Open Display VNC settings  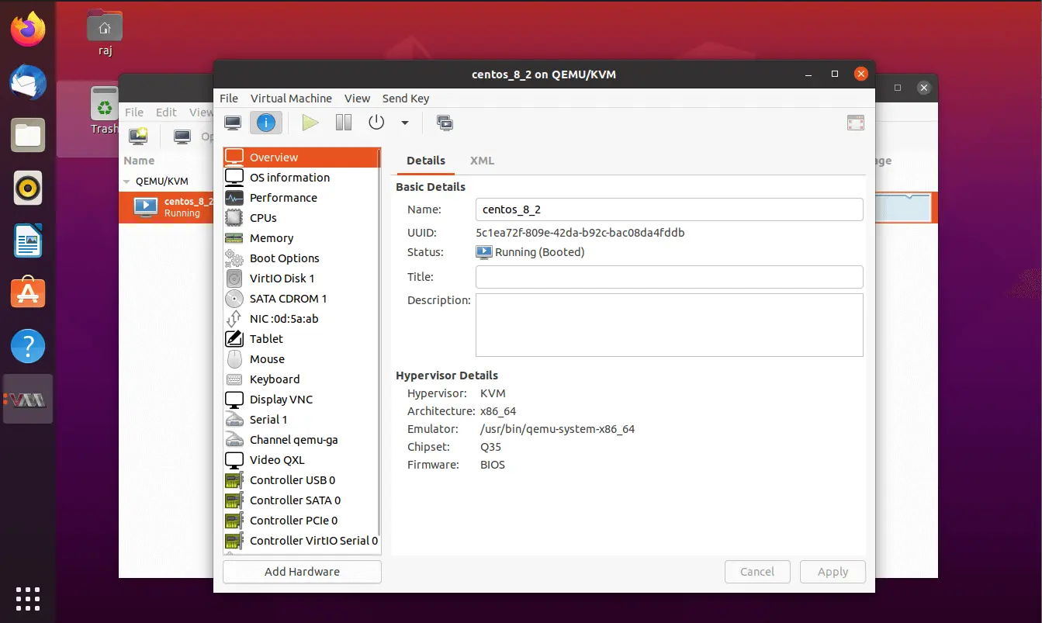tap(301, 400)
